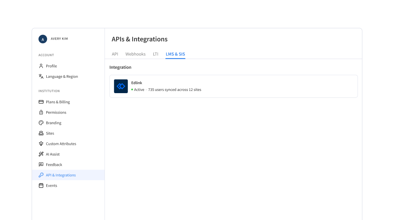This screenshot has width=394, height=220.
Task: Open the LTI tab
Action: 155,54
